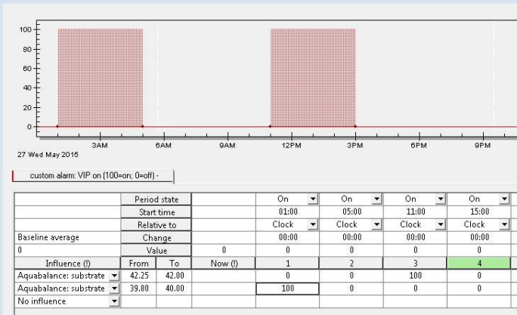Click the Period state button
Image resolution: width=517 pixels, height=315 pixels.
[x=156, y=199]
